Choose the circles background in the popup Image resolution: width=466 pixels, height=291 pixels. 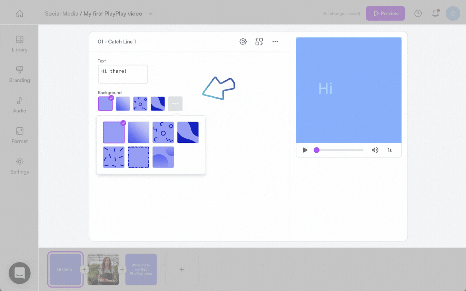163,157
